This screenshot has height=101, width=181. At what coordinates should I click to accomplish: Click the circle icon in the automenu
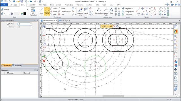click(44, 40)
